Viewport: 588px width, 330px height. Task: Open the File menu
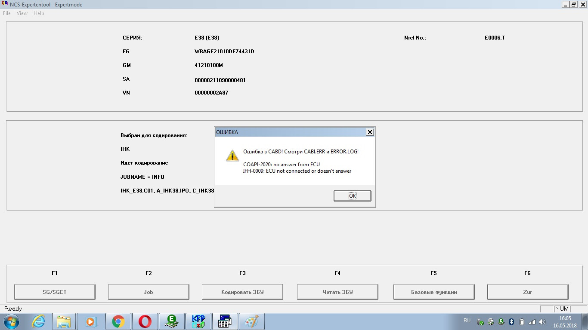7,13
